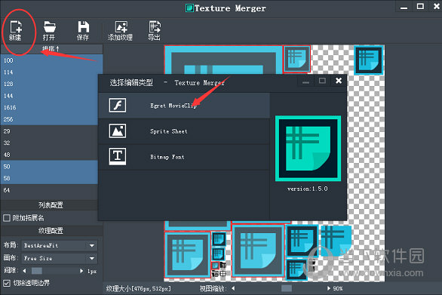Increase view zoom with right arrow
The width and height of the screenshot is (442, 295).
329,288
